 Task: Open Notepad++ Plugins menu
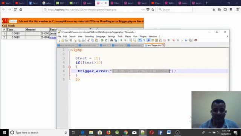pyautogui.click(x=143, y=36)
